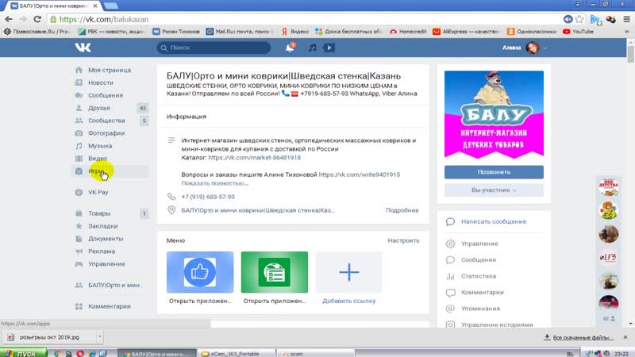Viewport: 635px width, 357px height.
Task: Click Настроить in the Меню block
Action: click(x=403, y=240)
